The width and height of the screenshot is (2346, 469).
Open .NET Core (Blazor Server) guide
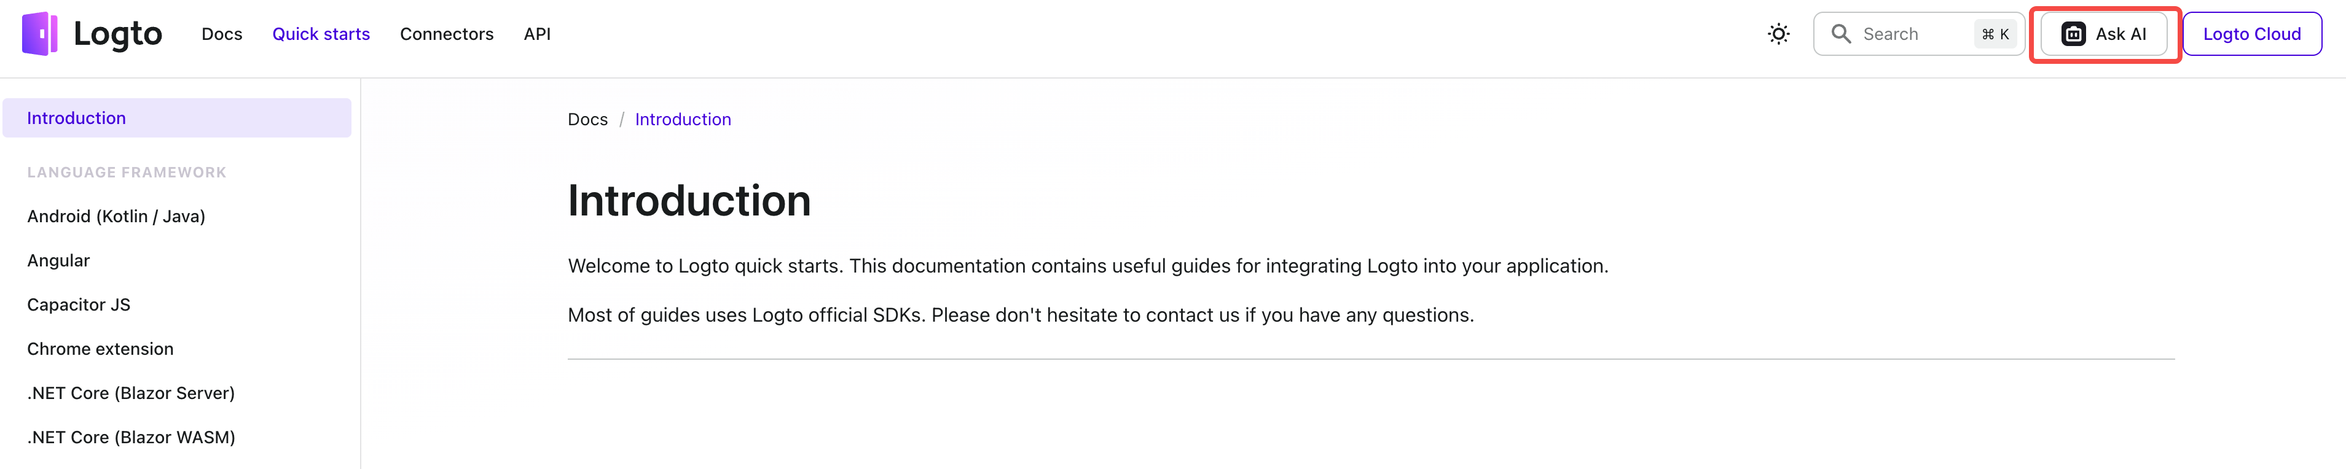click(131, 392)
